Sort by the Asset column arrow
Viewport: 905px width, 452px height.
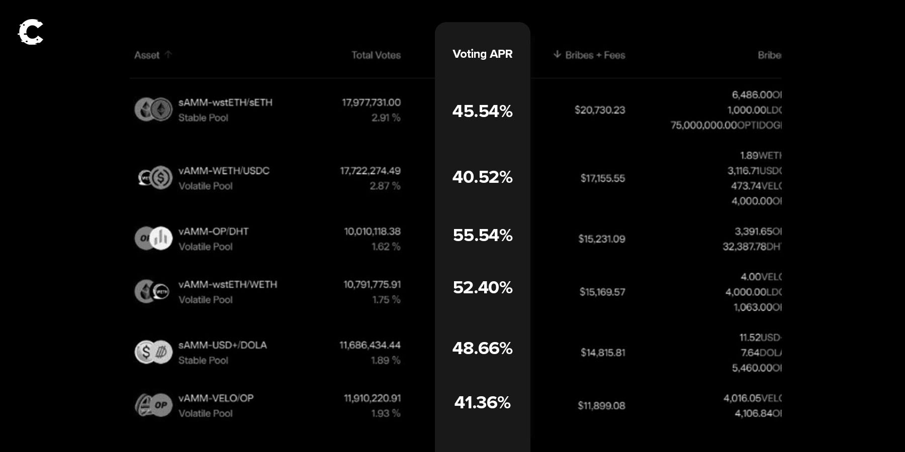pos(168,55)
